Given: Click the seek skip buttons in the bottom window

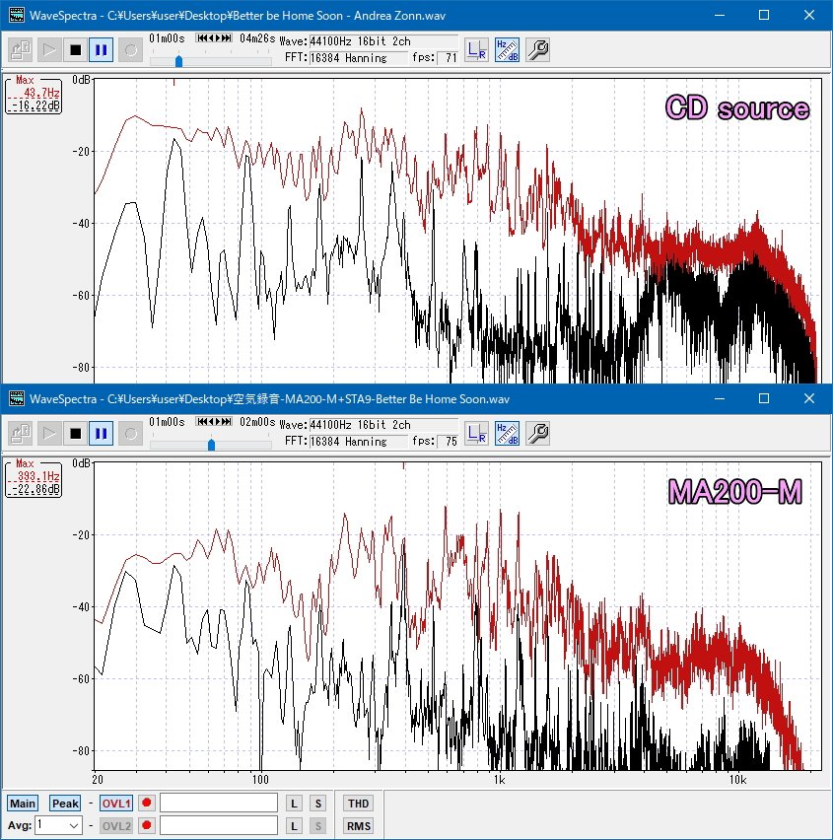Looking at the screenshot, I should click(214, 422).
